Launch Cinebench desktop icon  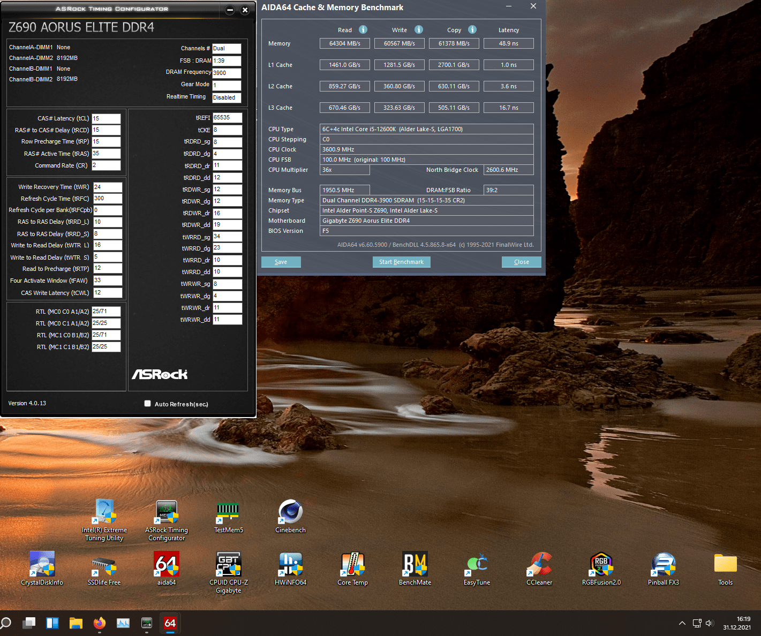point(291,516)
